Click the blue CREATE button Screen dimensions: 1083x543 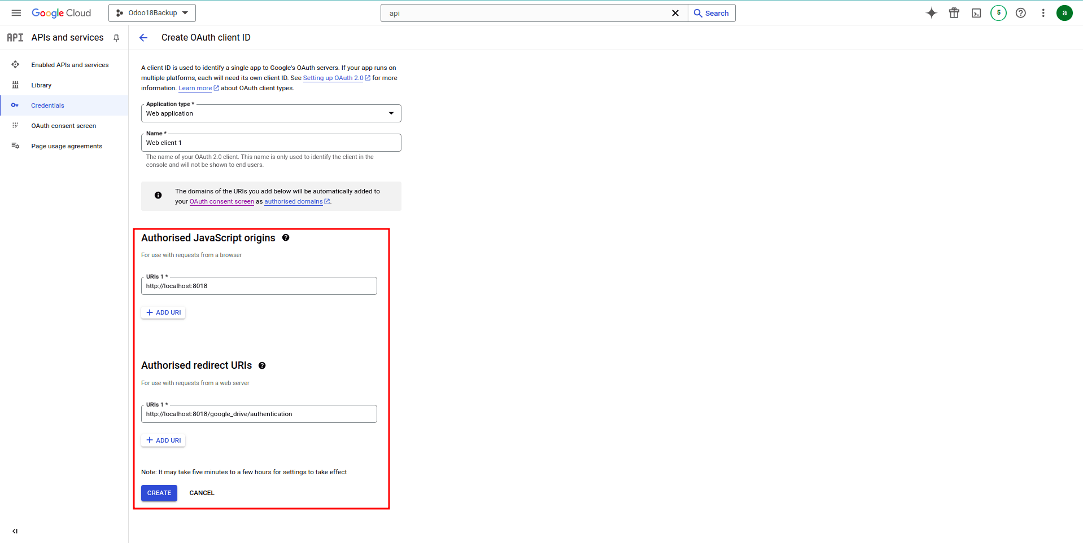(159, 493)
